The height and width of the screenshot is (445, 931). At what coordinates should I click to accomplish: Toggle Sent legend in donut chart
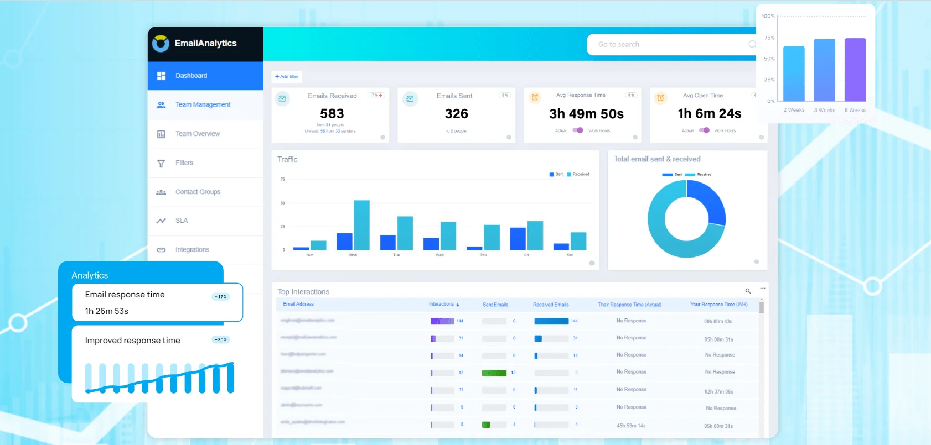tap(672, 175)
